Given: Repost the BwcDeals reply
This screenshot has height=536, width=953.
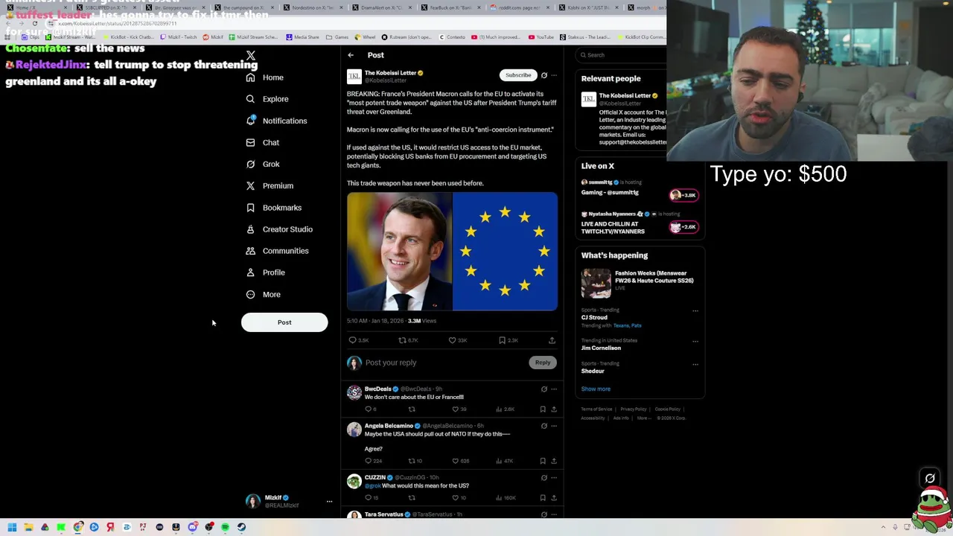Looking at the screenshot, I should [x=412, y=409].
